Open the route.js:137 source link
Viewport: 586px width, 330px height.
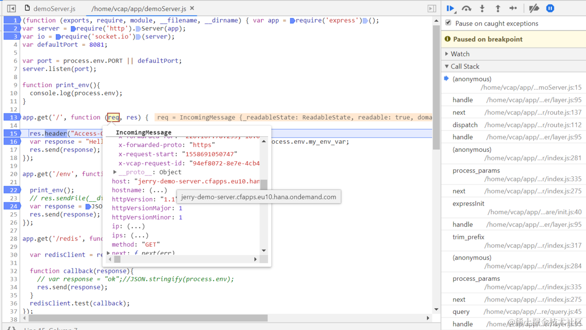534,113
